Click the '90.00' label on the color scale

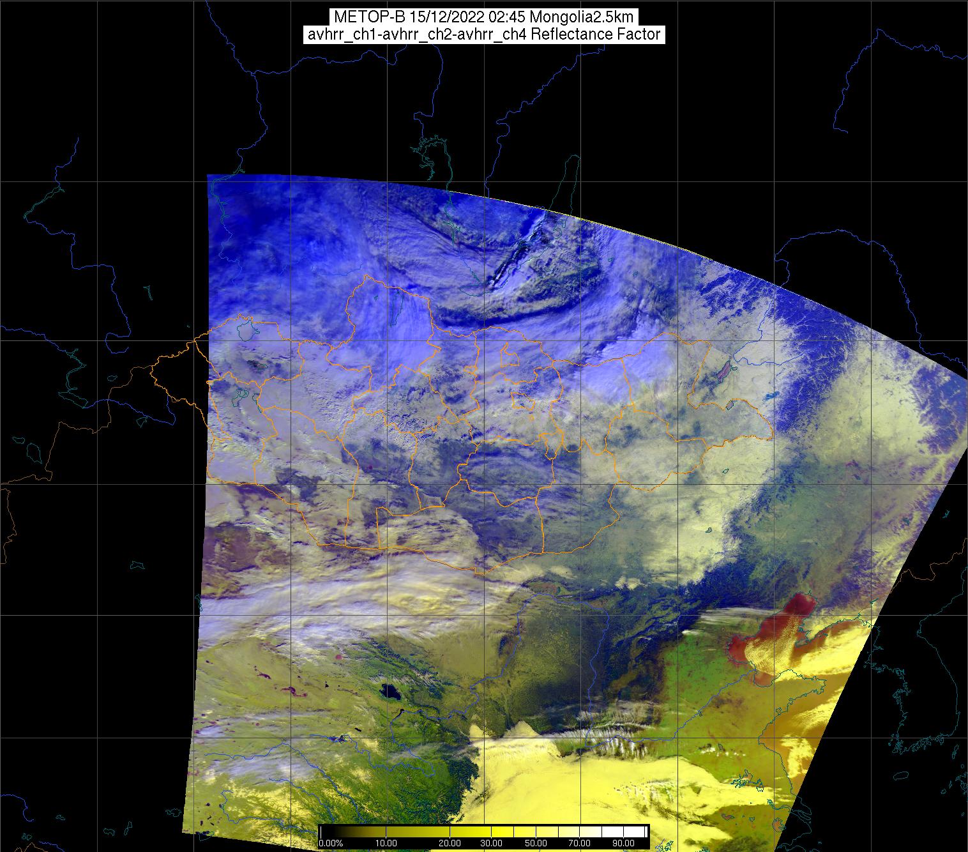(x=622, y=844)
